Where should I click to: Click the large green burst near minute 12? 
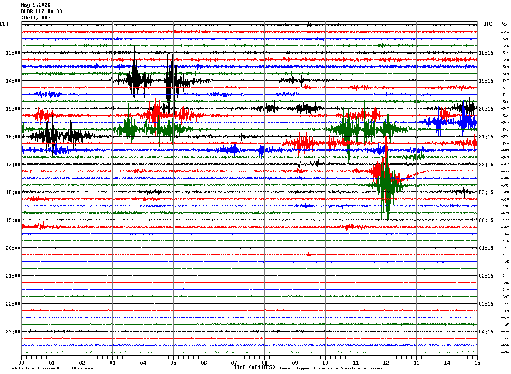[385, 184]
